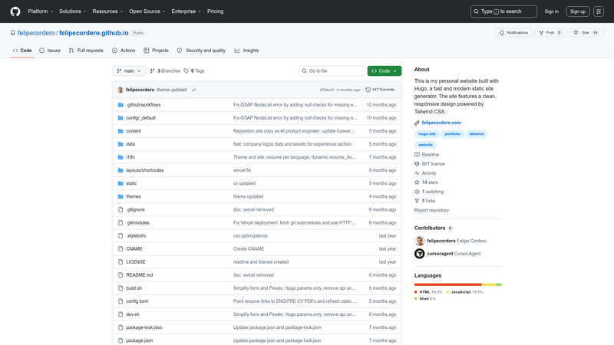Click the data folder icon
Image resolution: width=614 pixels, height=345 pixels.
coord(120,144)
